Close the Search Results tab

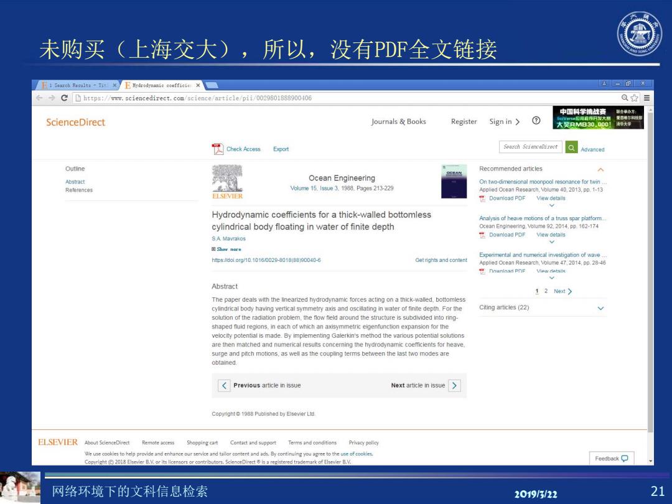114,85
